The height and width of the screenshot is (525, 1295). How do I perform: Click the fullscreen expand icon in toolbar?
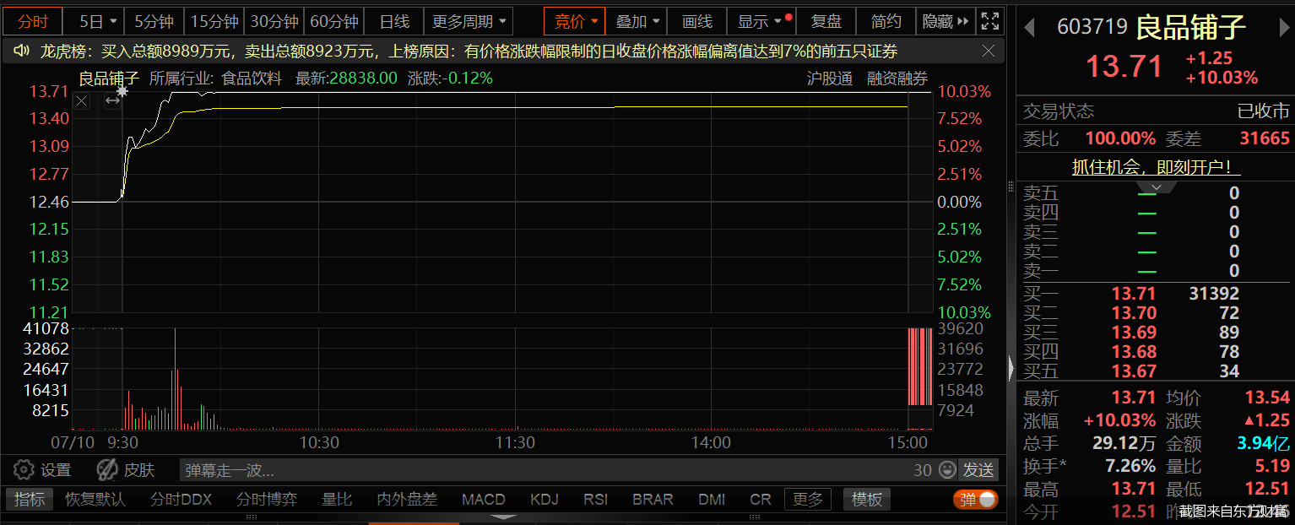tap(990, 21)
